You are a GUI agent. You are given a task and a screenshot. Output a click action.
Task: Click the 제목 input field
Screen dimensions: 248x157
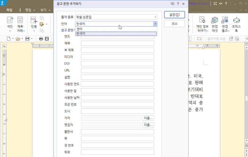[117, 43]
